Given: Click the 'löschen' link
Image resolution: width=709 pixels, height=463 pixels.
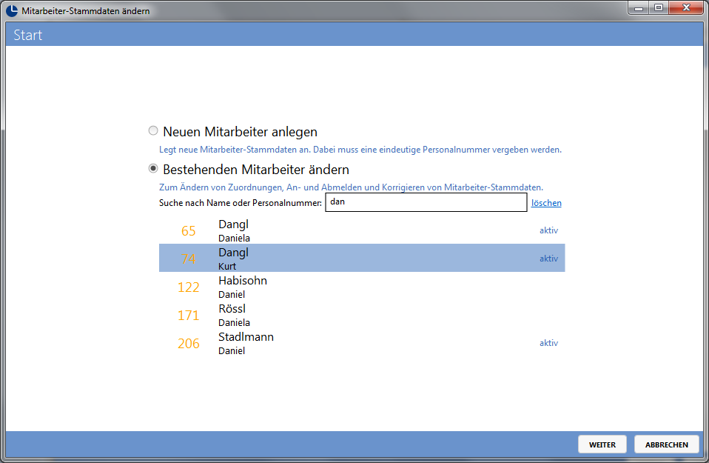Looking at the screenshot, I should pyautogui.click(x=546, y=203).
